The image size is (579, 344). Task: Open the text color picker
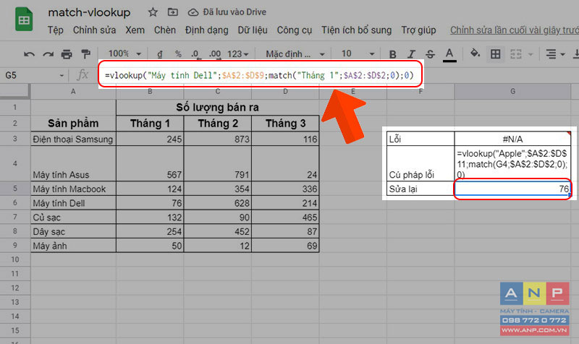(449, 55)
